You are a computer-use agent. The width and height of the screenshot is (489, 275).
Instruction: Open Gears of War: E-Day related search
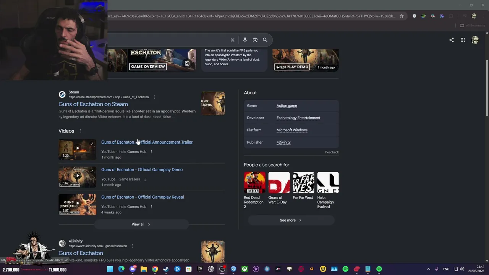pyautogui.click(x=279, y=188)
